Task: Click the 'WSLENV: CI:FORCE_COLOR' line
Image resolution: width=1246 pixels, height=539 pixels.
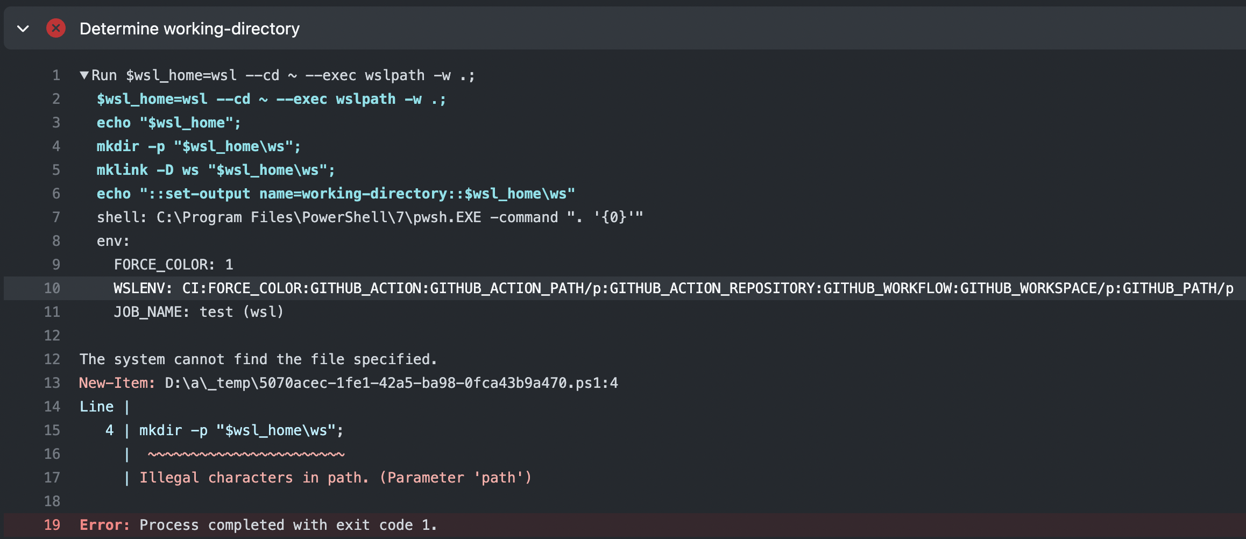Action: [674, 288]
